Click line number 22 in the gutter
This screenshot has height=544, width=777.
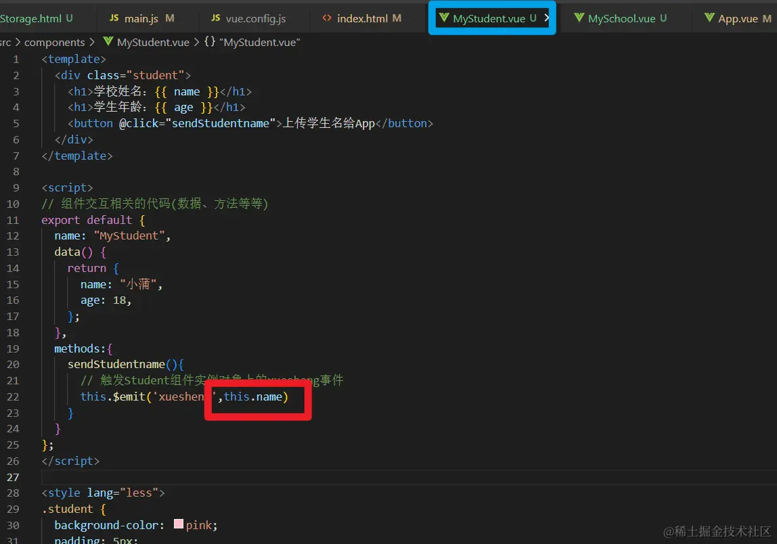pos(13,397)
